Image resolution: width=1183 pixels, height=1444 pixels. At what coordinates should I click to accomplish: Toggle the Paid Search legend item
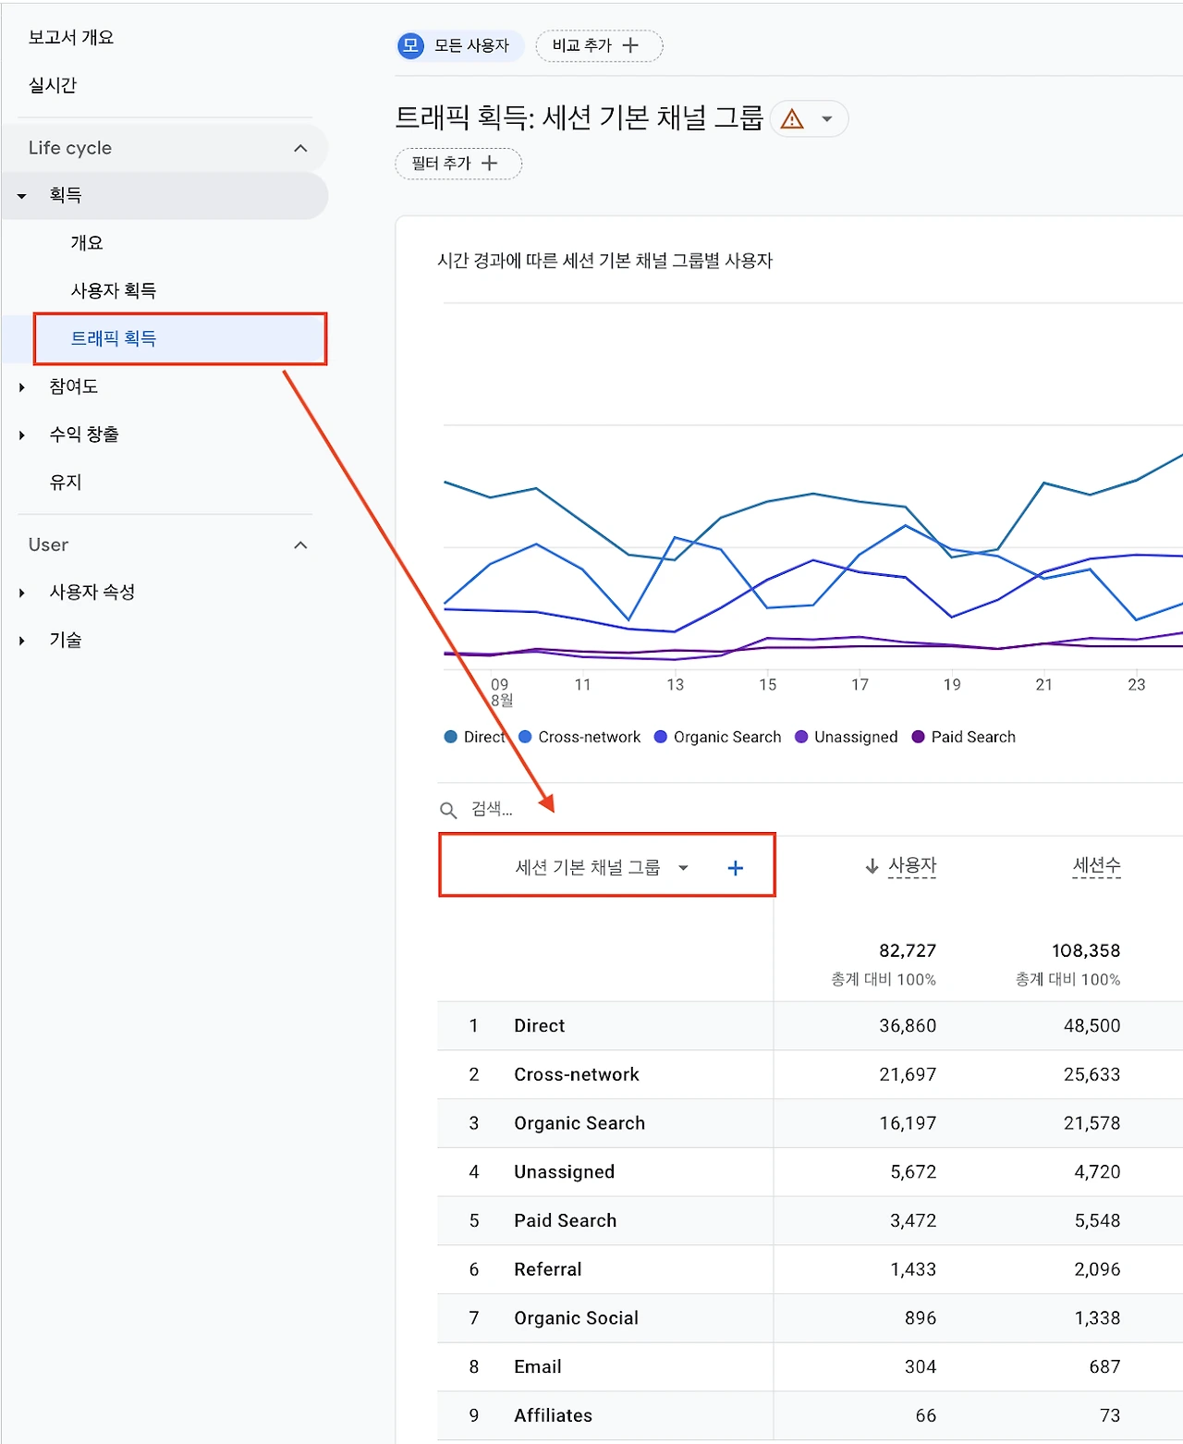point(963,737)
